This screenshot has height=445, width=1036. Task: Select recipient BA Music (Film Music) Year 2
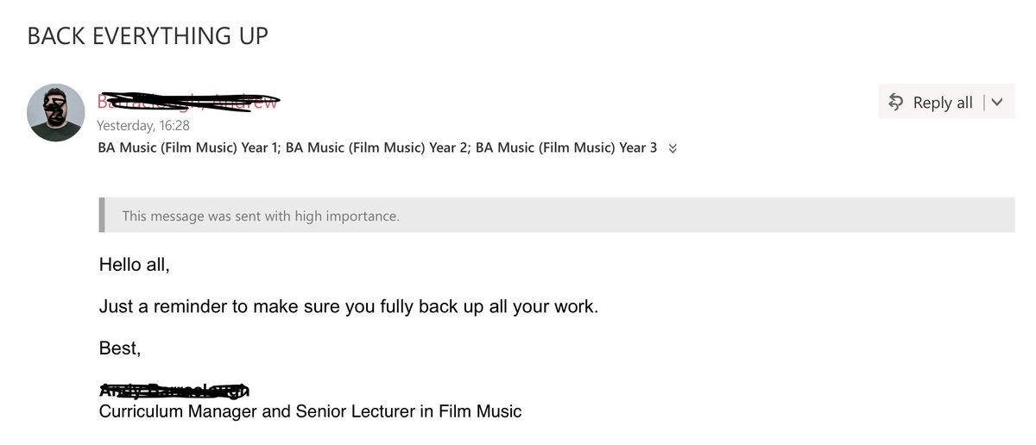tap(376, 147)
